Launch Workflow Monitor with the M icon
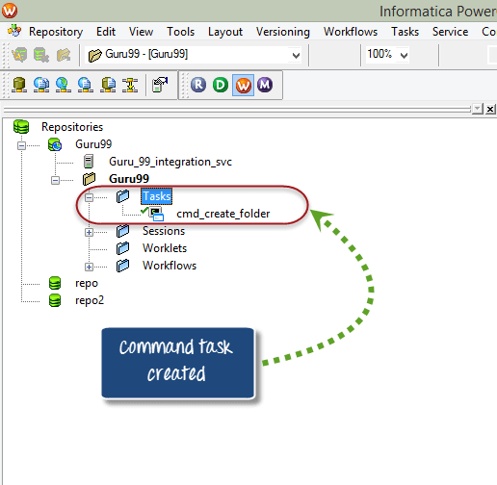497x485 pixels. click(265, 85)
